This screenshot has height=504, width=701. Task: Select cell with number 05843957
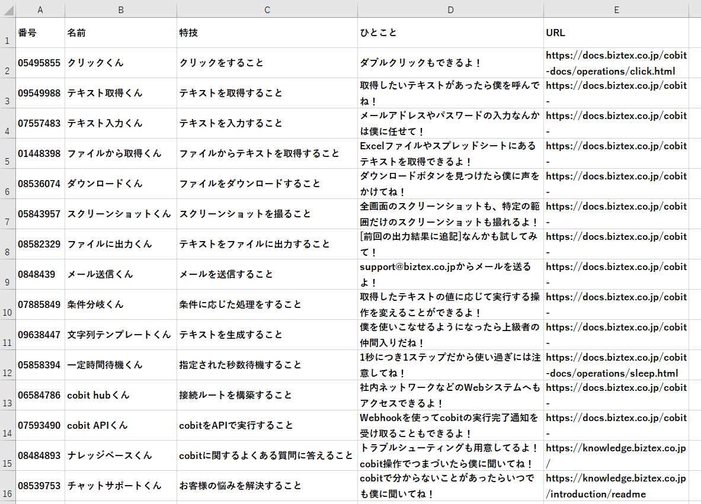click(40, 214)
